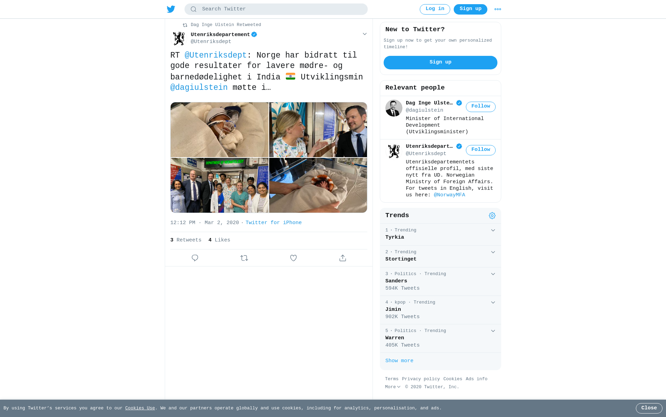The width and height of the screenshot is (666, 417).
Task: Follow the Utenriksdepartement account
Action: (481, 150)
